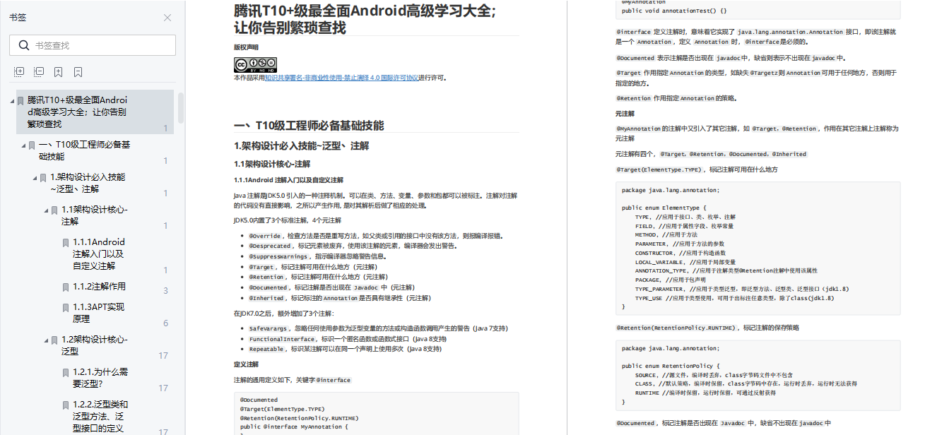925x435 pixels.
Task: Click the magnifier icon in bookmark search
Action: (x=24, y=45)
